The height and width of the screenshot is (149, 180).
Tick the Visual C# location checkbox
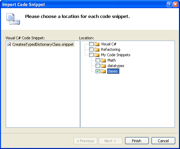(91, 44)
